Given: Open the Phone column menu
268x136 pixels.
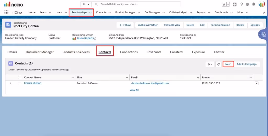Looking at the screenshot, I should point(250,77).
